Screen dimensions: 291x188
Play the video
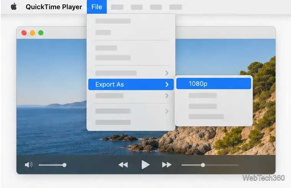[145, 165]
